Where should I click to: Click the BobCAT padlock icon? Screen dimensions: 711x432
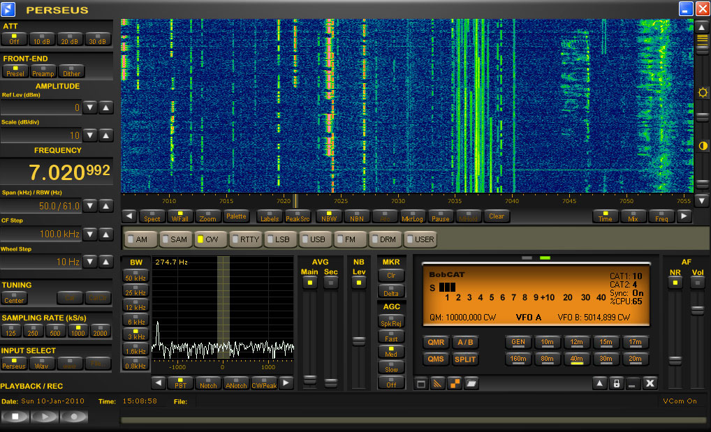(616, 384)
